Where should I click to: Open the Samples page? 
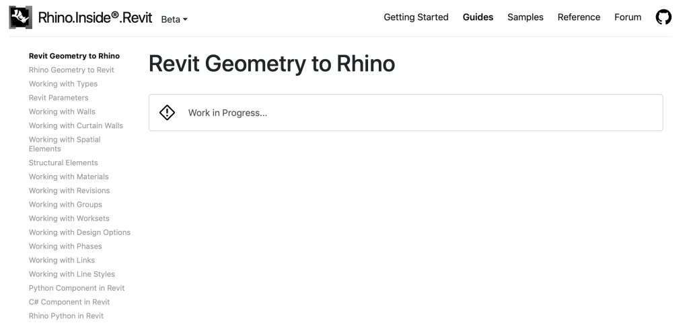pyautogui.click(x=525, y=17)
